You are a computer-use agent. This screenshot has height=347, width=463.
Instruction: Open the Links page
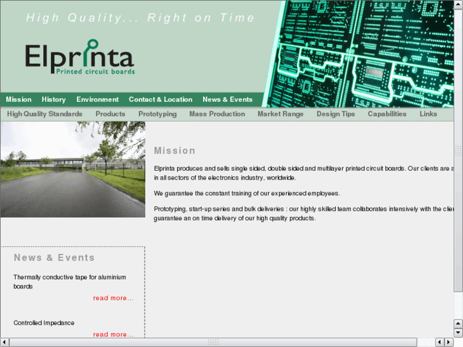pyautogui.click(x=428, y=114)
